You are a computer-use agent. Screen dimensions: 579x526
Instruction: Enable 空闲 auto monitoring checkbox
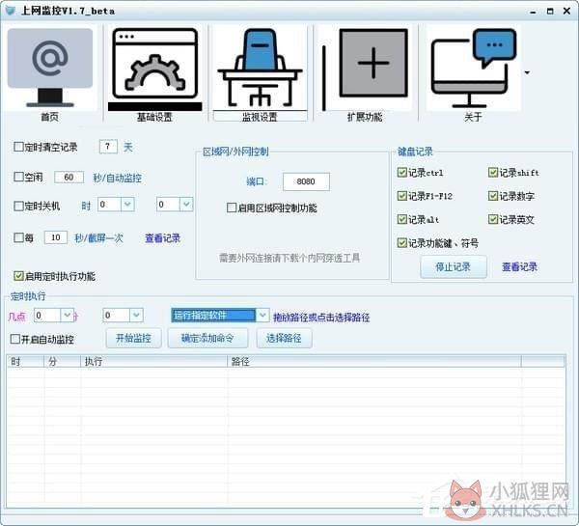click(x=18, y=177)
